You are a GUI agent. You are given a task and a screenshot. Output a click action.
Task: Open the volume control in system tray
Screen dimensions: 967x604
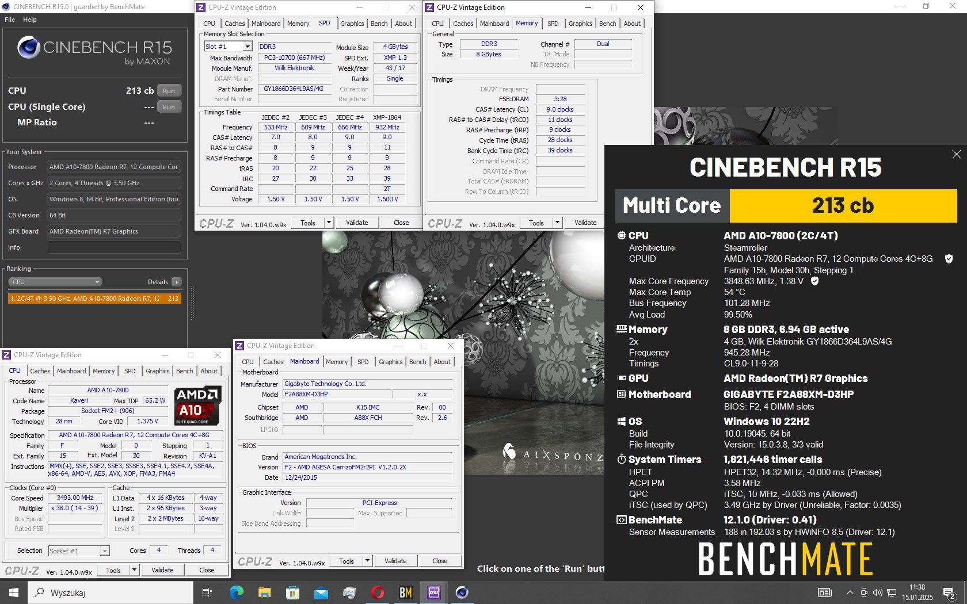pos(877,592)
